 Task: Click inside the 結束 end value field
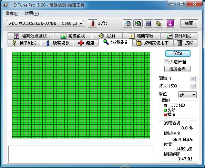179,86
